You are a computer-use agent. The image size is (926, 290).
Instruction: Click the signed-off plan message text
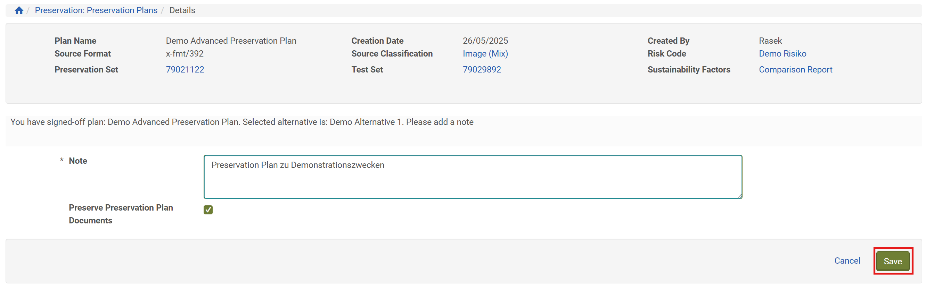point(241,122)
